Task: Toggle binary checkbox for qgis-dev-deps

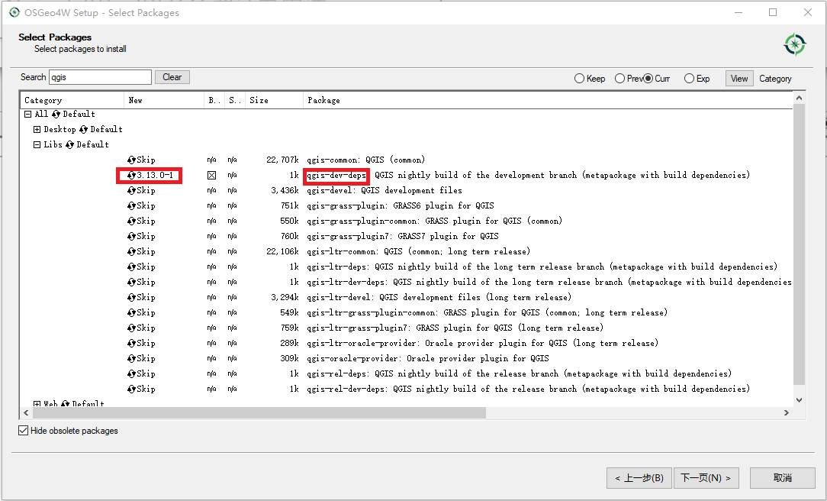Action: pyautogui.click(x=211, y=175)
